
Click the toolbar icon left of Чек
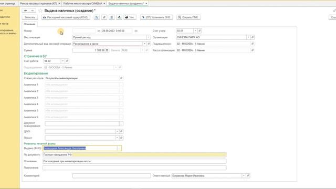(119, 17)
